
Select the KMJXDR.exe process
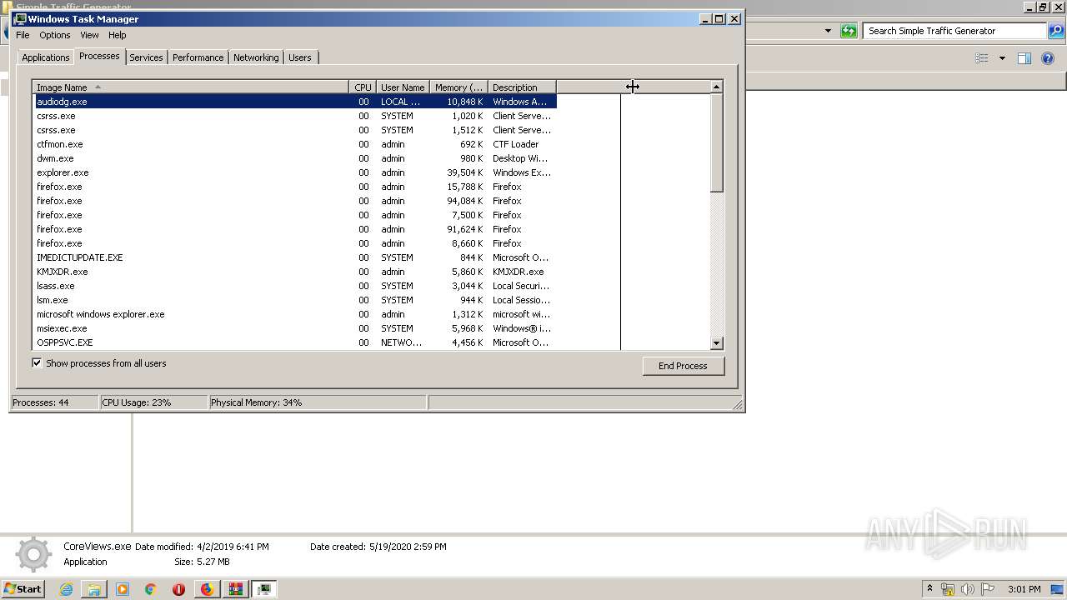tap(295, 272)
